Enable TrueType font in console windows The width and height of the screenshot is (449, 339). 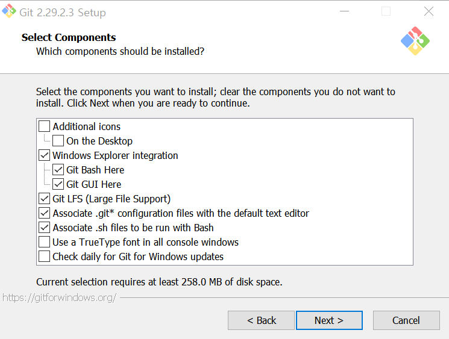[x=45, y=242]
